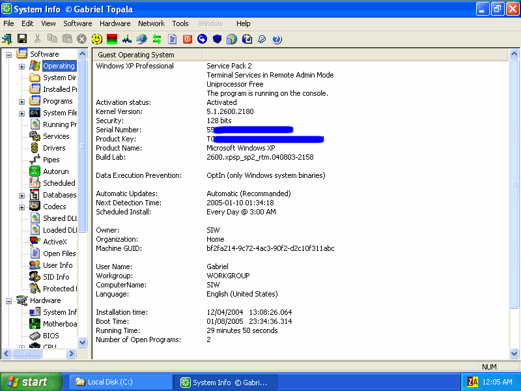This screenshot has width=521, height=391.
Task: Select Autorun in the tree
Action: [55, 172]
